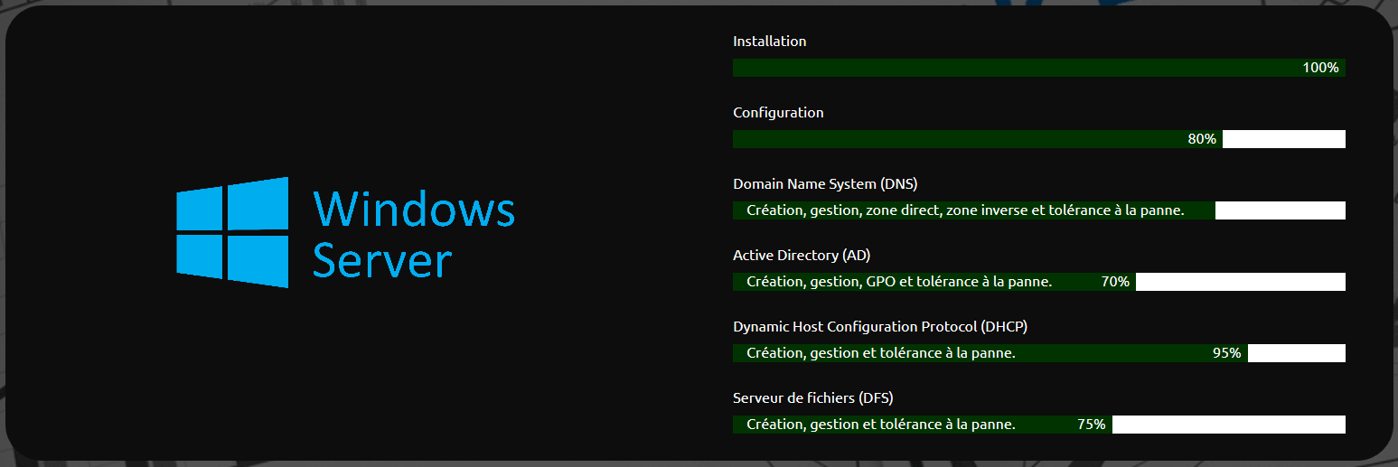Click the '95%' value

point(1227,353)
